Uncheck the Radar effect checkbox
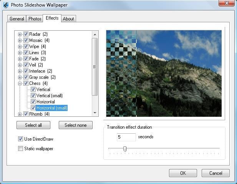 pyautogui.click(x=26, y=34)
